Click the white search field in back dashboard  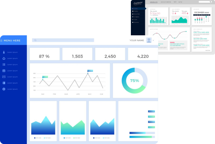click(205, 2)
